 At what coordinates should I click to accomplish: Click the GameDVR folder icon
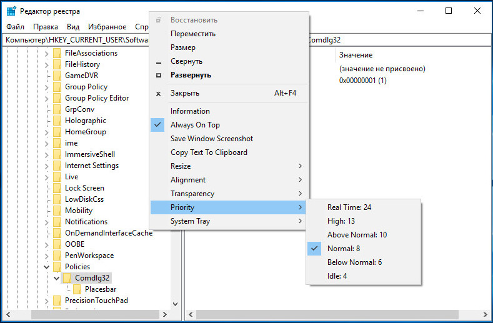(x=57, y=76)
